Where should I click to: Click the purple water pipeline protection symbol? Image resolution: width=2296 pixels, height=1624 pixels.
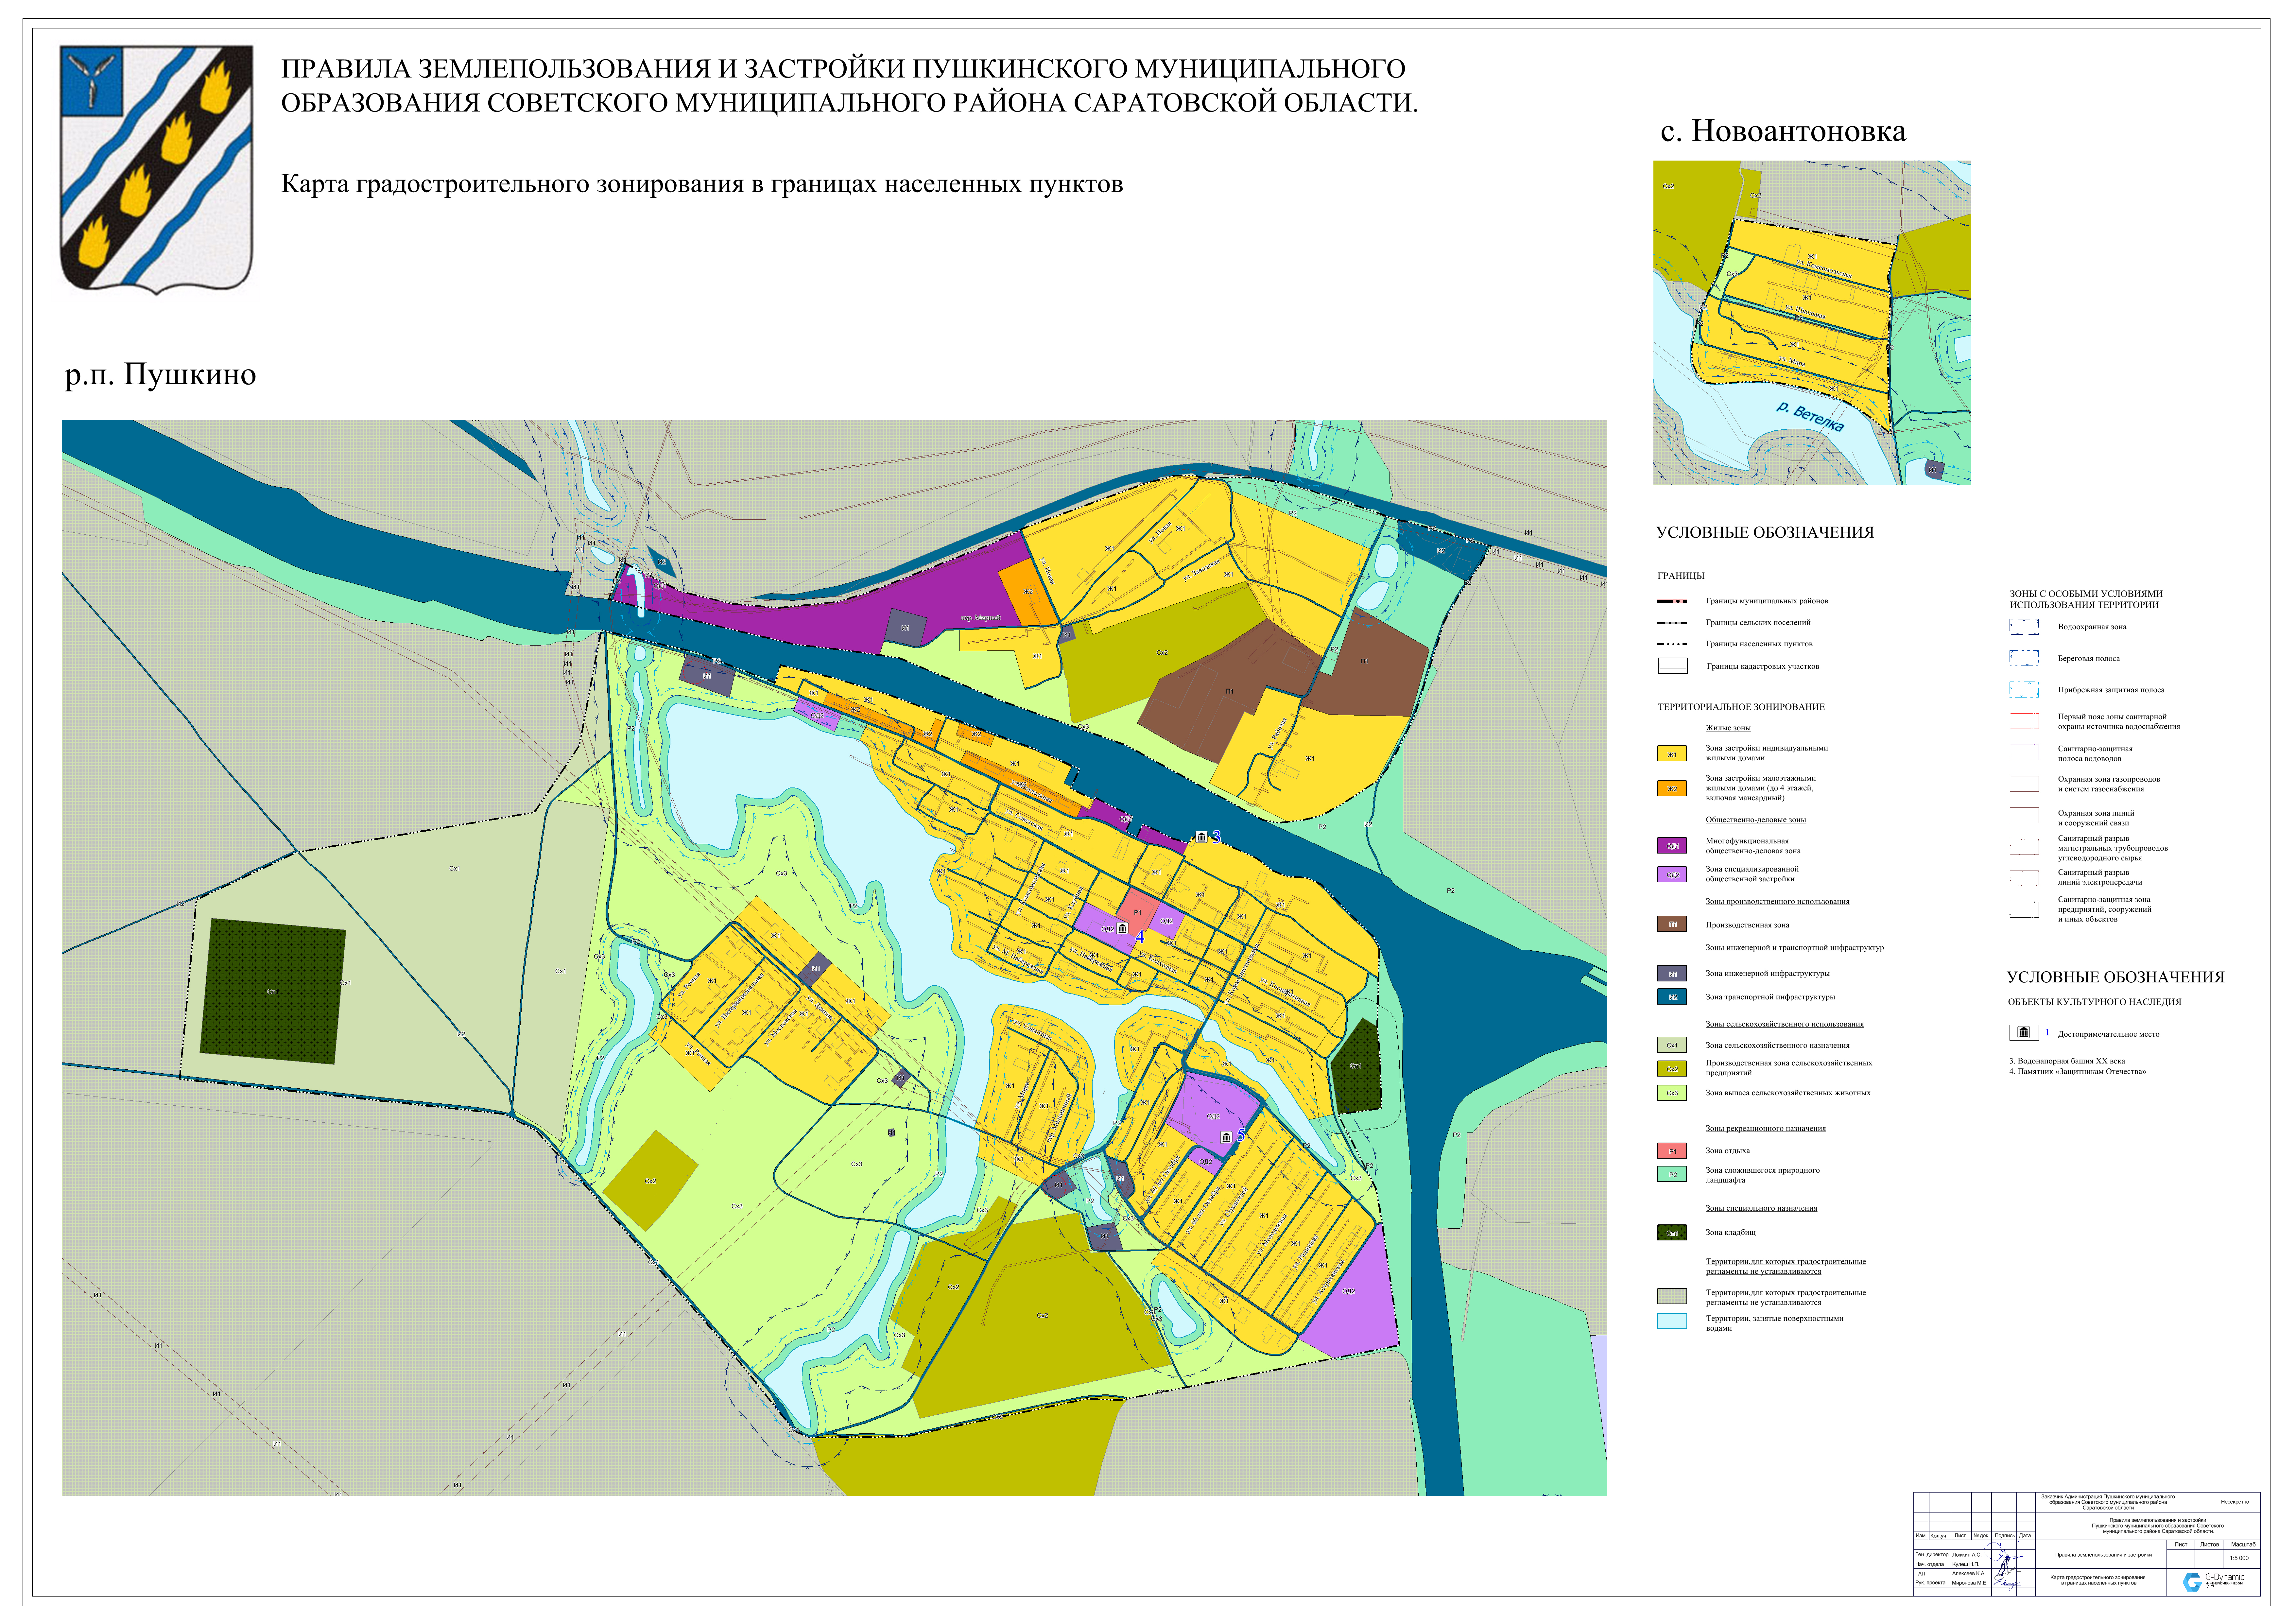(2024, 753)
